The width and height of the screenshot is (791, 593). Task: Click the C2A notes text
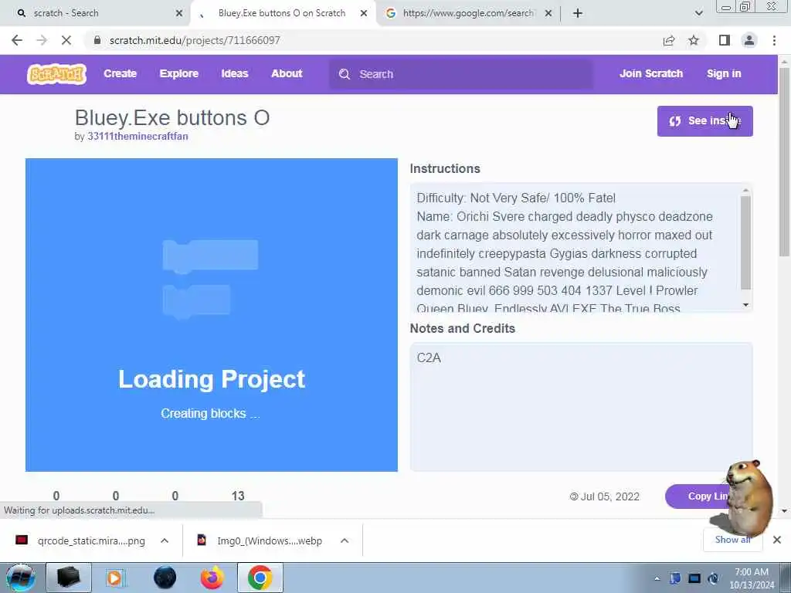(x=429, y=357)
